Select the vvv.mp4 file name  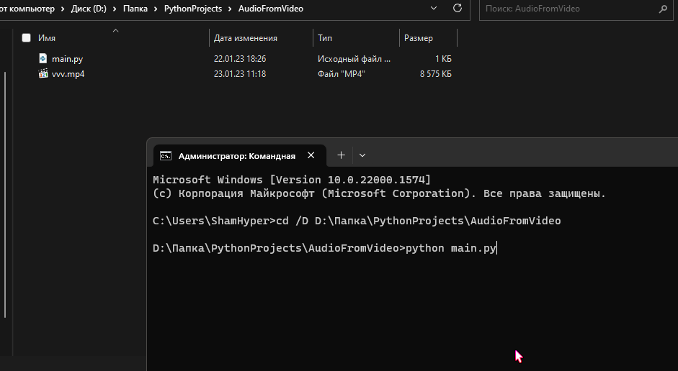click(x=68, y=74)
